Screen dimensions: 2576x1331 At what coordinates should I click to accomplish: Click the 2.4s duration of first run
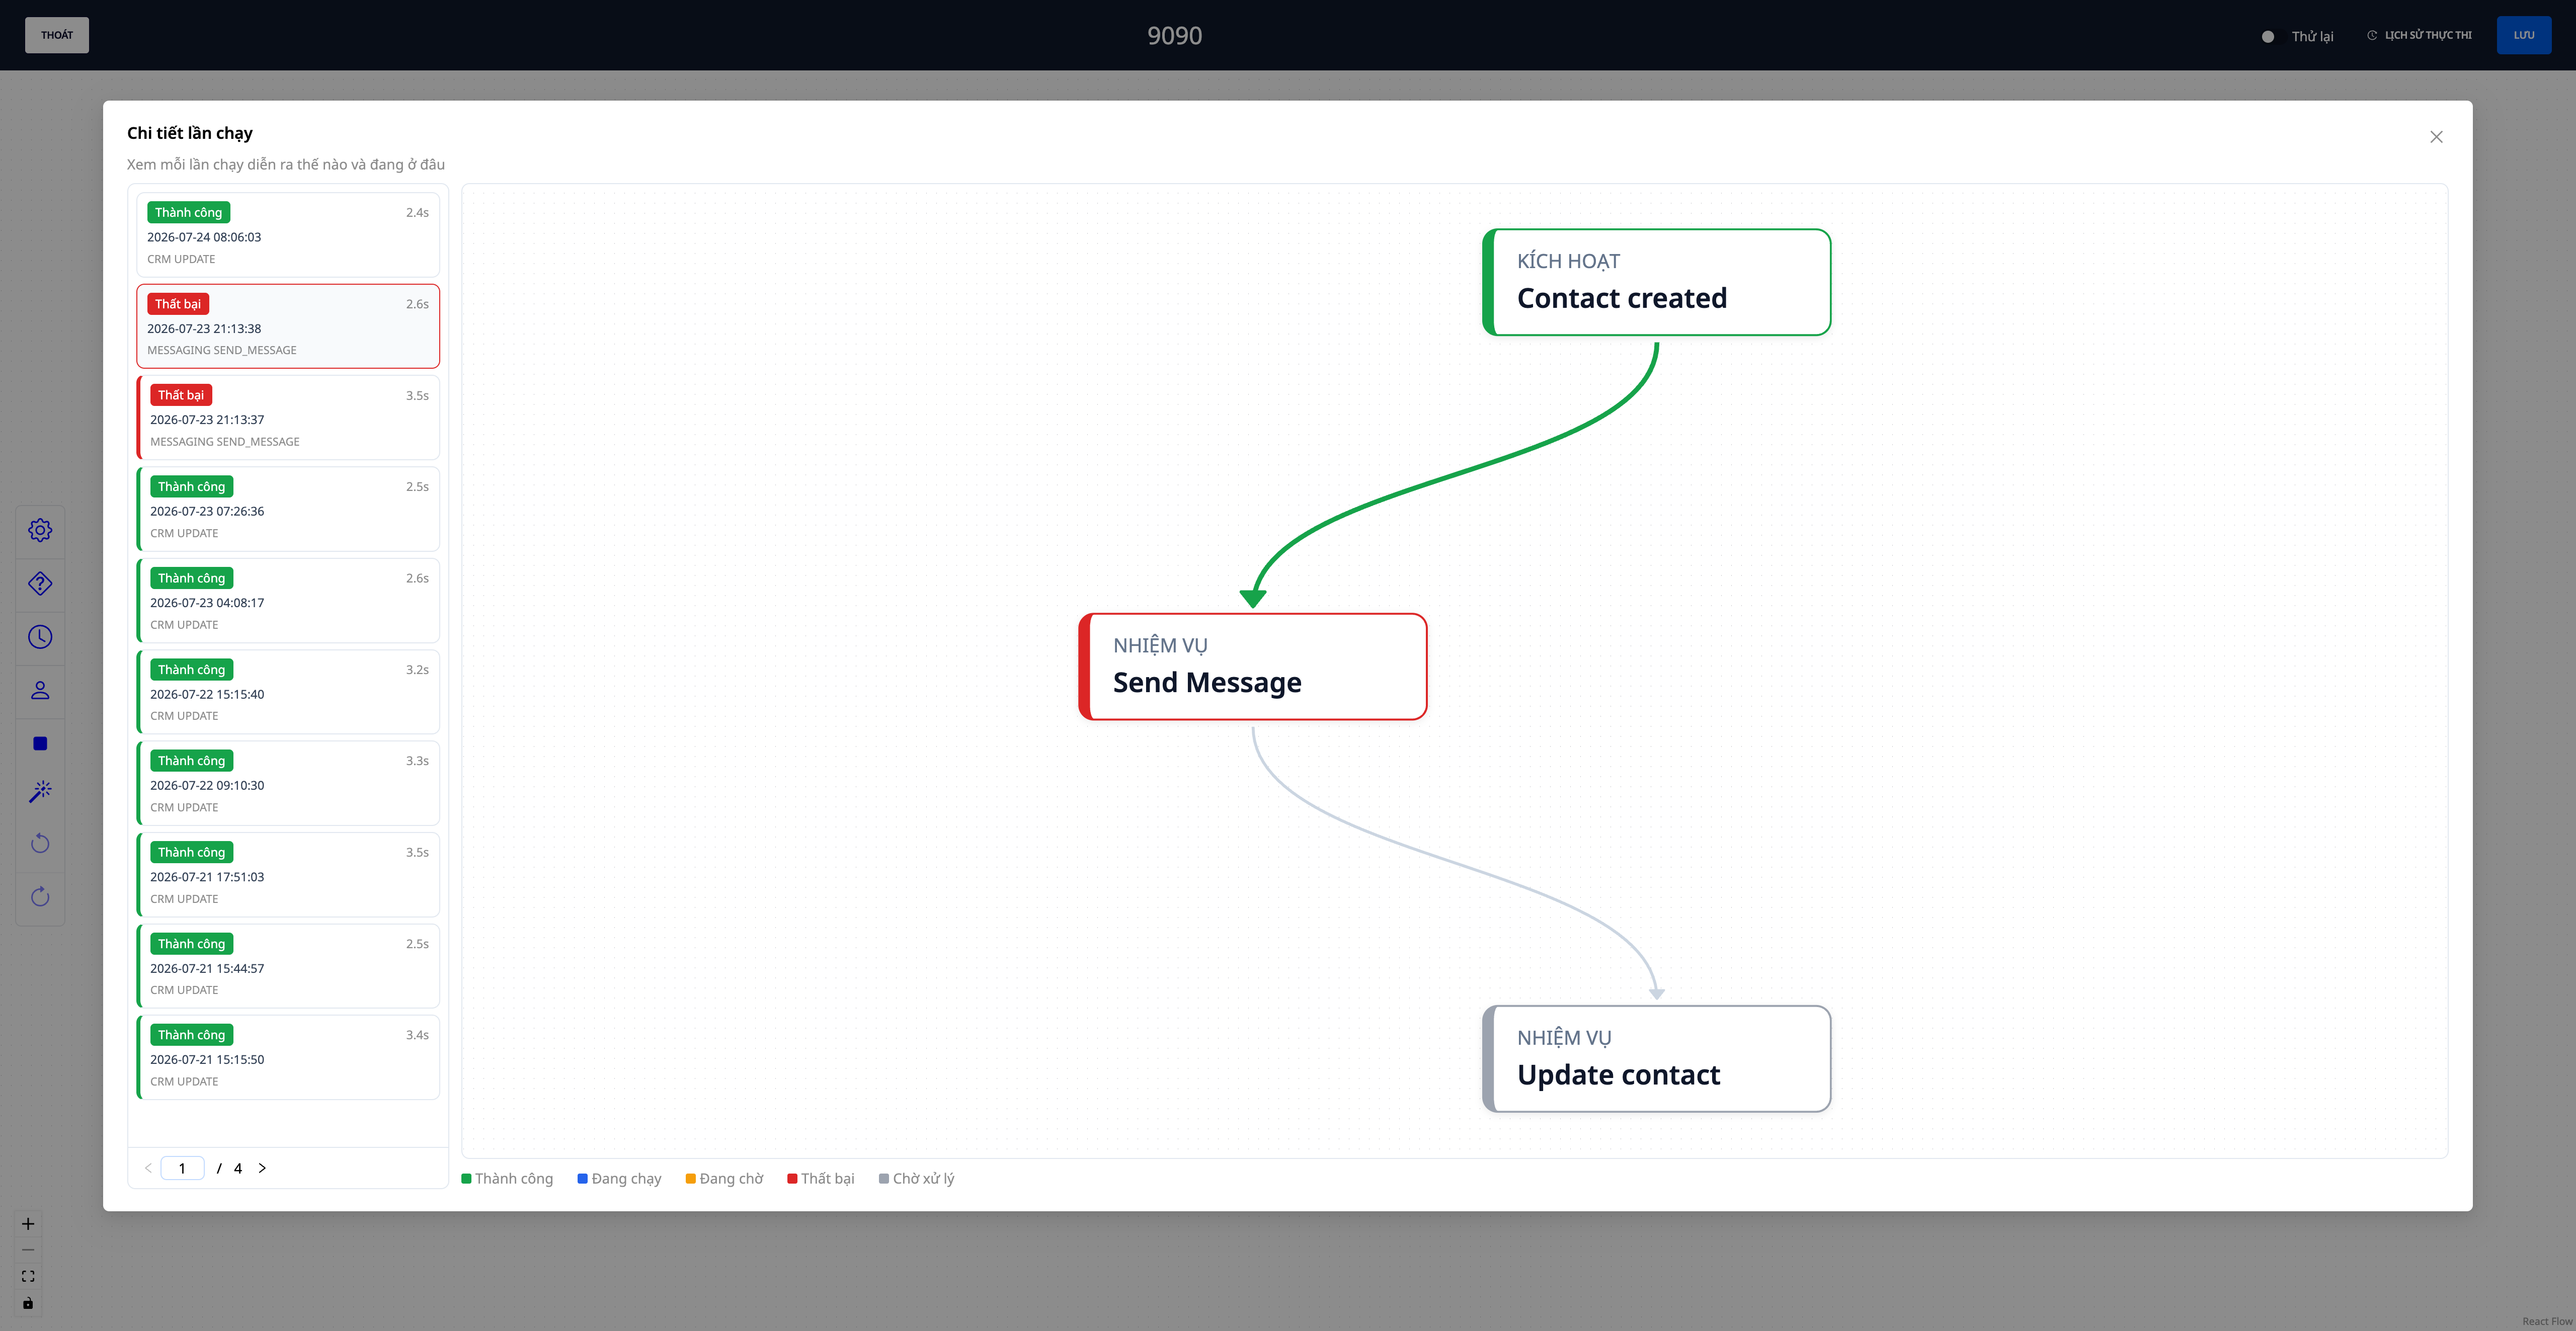click(417, 213)
